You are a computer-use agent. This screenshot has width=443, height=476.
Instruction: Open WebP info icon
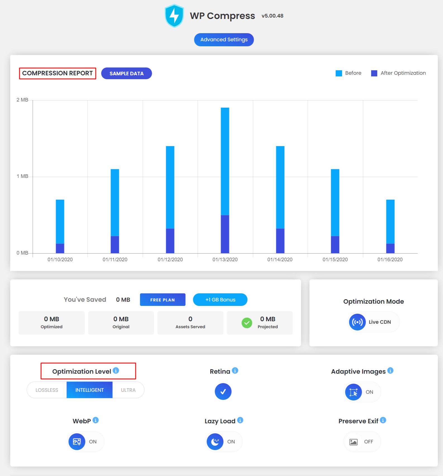(x=95, y=420)
